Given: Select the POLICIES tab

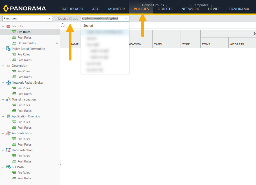Looking at the screenshot, I should coord(141,9).
